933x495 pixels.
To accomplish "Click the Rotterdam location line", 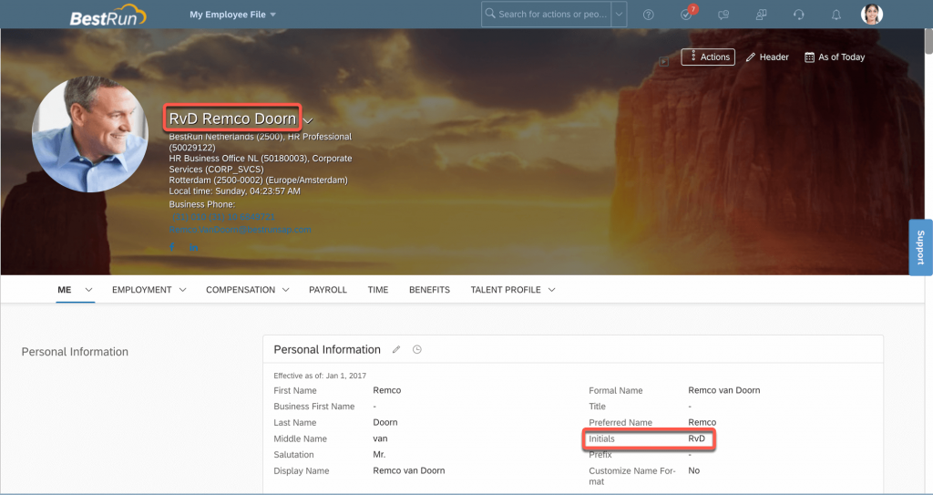I will [x=258, y=180].
